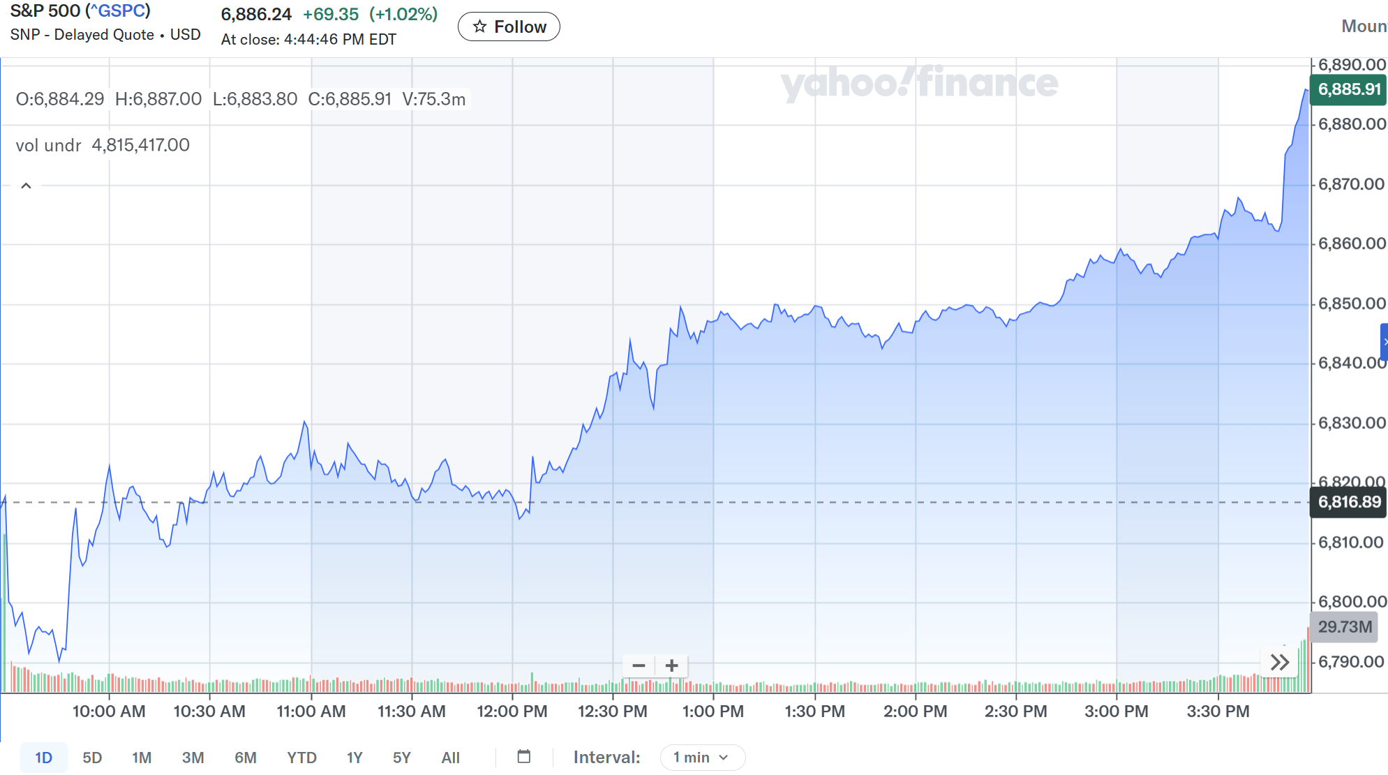Click the zoom out minus button

tap(639, 665)
